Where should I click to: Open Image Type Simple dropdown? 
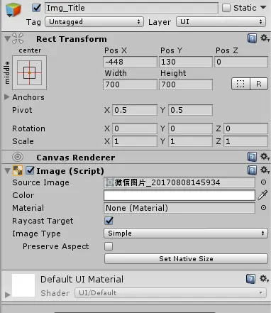pos(186,234)
